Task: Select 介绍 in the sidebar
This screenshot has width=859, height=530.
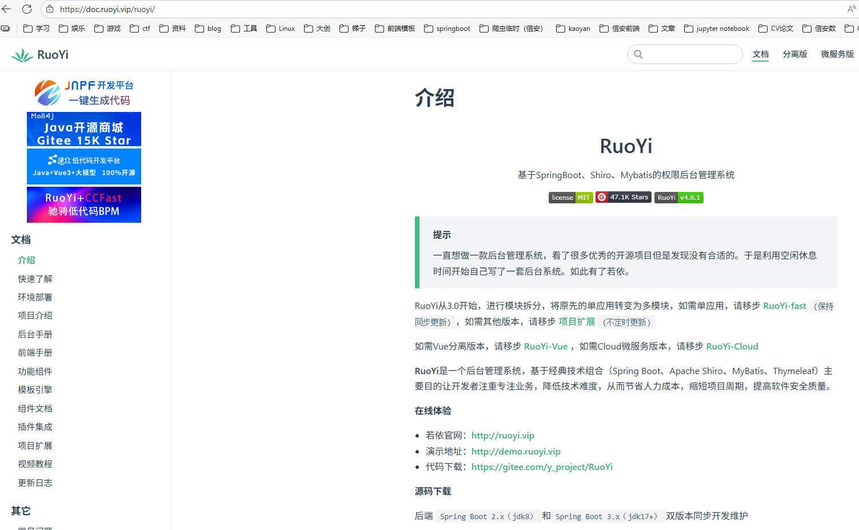Action: pyautogui.click(x=26, y=260)
